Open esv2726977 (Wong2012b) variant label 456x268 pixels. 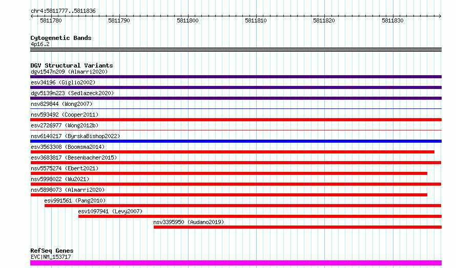coord(65,125)
